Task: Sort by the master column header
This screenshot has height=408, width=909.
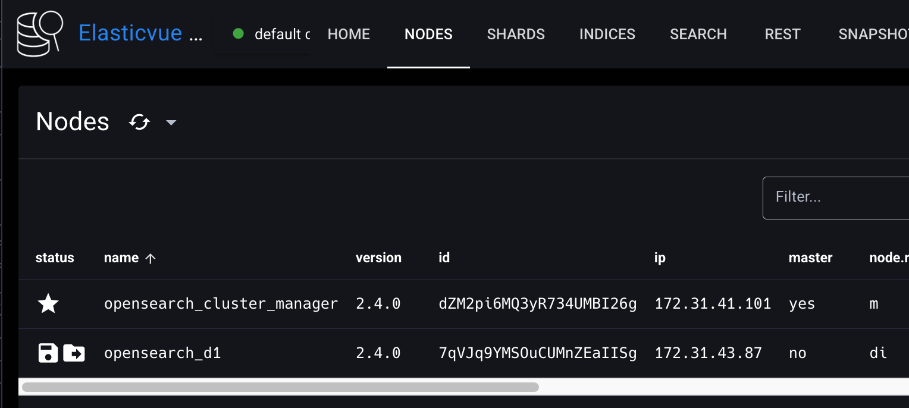Action: coord(810,258)
